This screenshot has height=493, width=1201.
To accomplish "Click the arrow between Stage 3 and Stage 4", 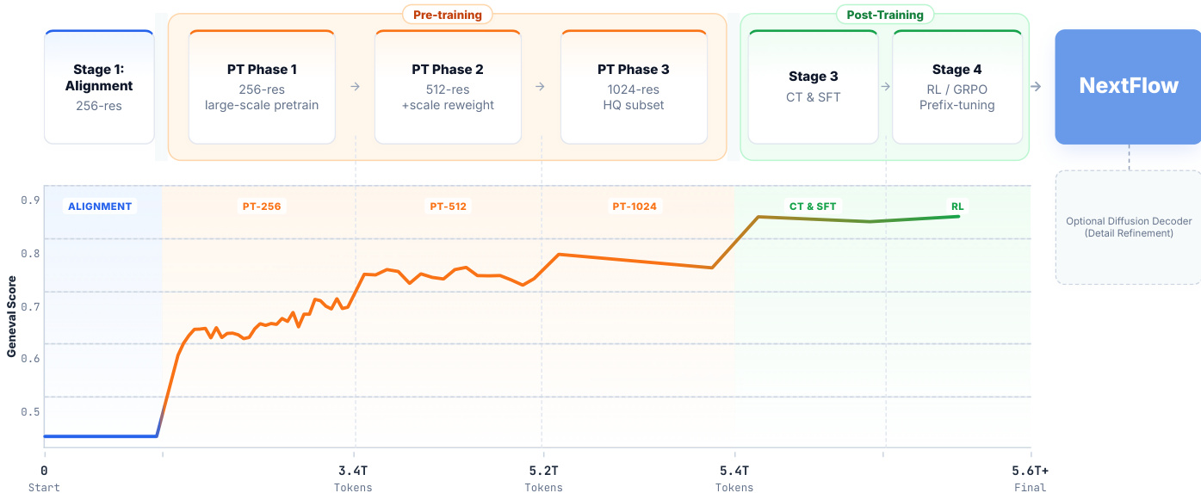I will tap(885, 87).
